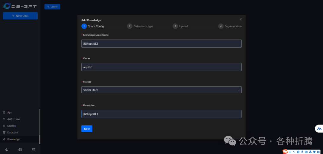Click the Add Knowledge dialog title

pyautogui.click(x=91, y=20)
